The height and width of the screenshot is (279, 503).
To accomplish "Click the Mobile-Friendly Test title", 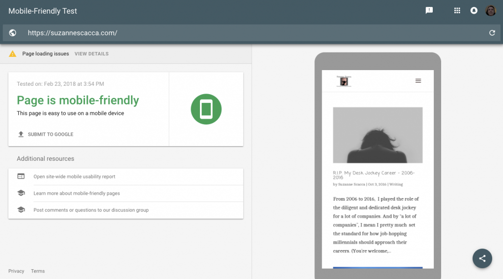I will [x=43, y=11].
